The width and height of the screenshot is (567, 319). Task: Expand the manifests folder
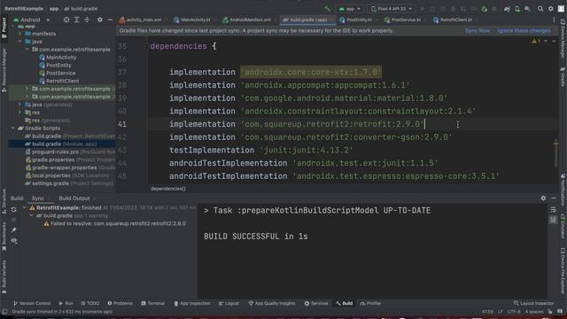(x=19, y=34)
